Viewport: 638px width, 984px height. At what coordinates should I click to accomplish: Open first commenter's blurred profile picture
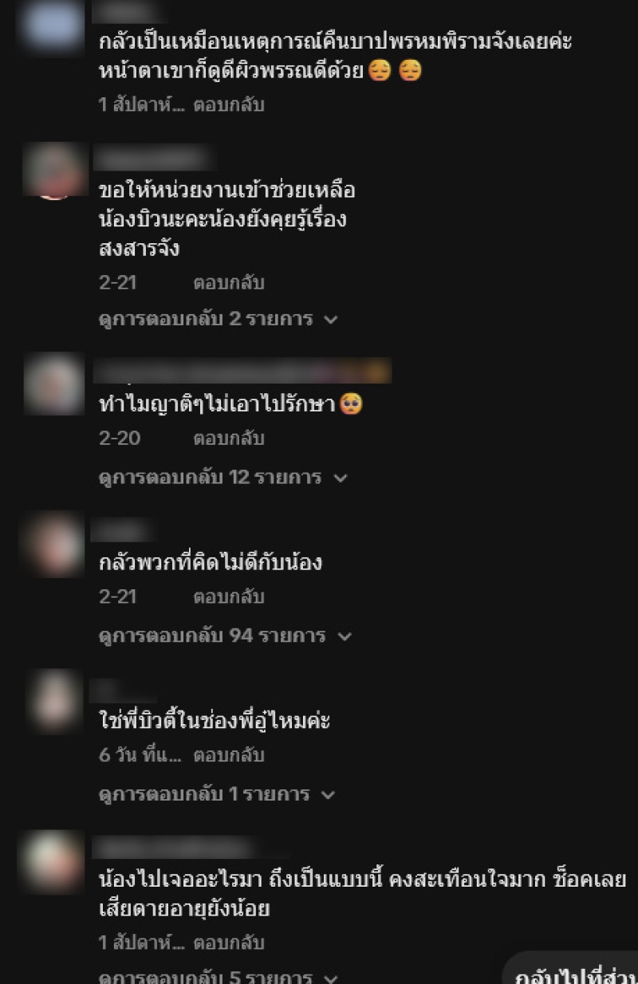click(x=52, y=26)
